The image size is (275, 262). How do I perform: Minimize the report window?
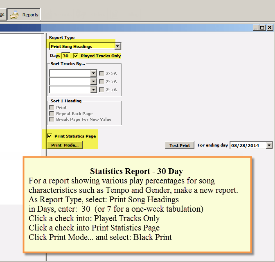coord(256,28)
